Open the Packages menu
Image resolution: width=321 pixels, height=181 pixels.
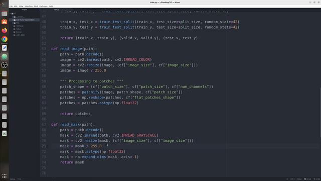43,7
